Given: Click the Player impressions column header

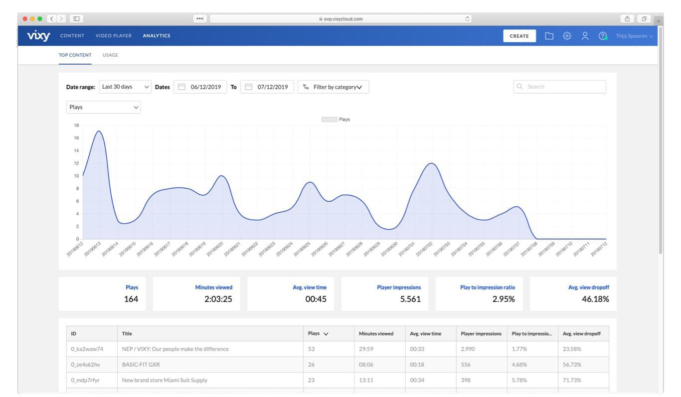Looking at the screenshot, I should pos(481,334).
